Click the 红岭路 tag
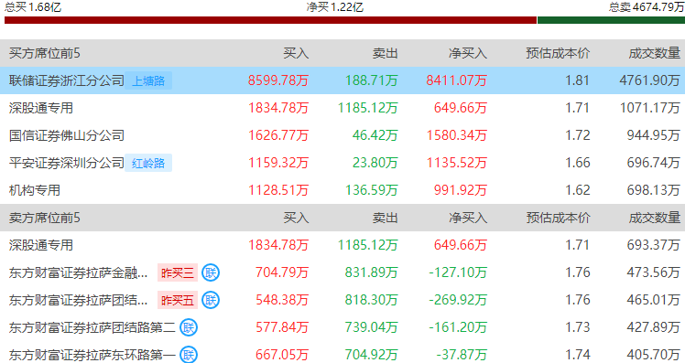685x363 pixels. pos(148,163)
